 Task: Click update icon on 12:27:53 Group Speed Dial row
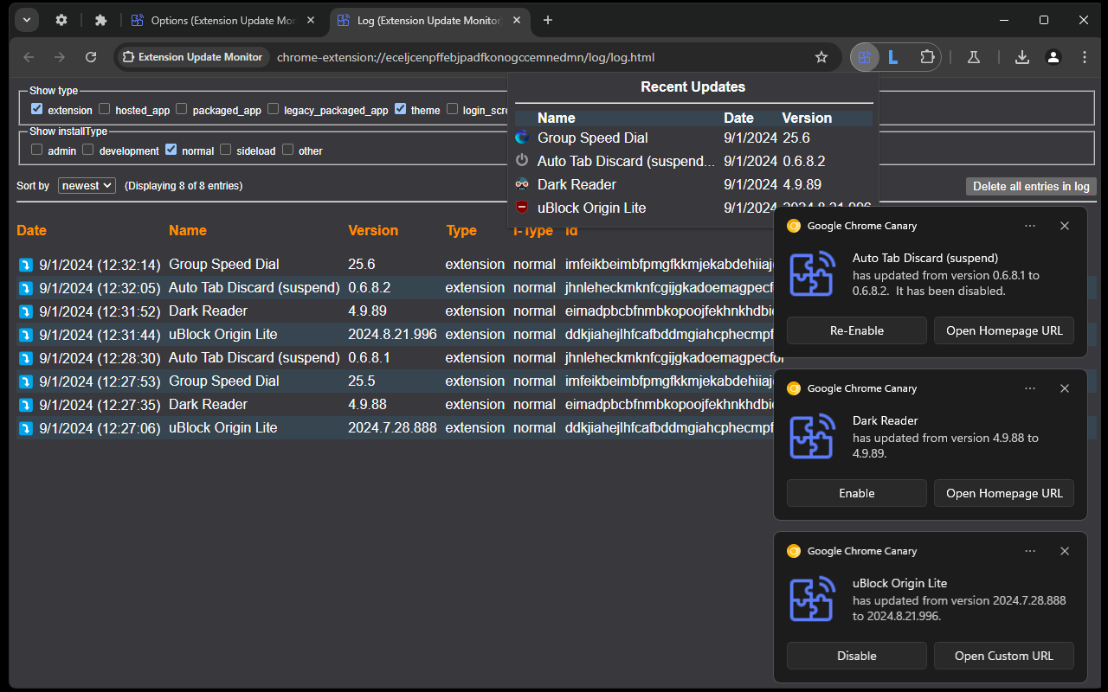tap(26, 381)
